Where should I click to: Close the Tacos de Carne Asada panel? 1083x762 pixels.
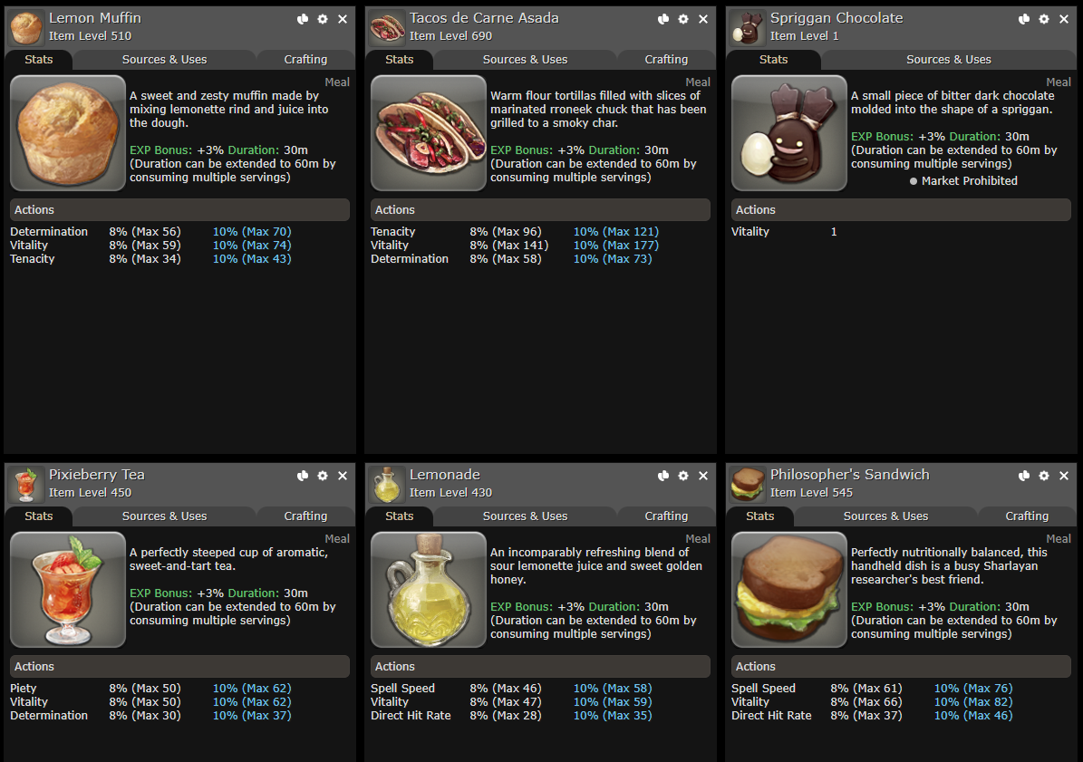[x=703, y=19]
